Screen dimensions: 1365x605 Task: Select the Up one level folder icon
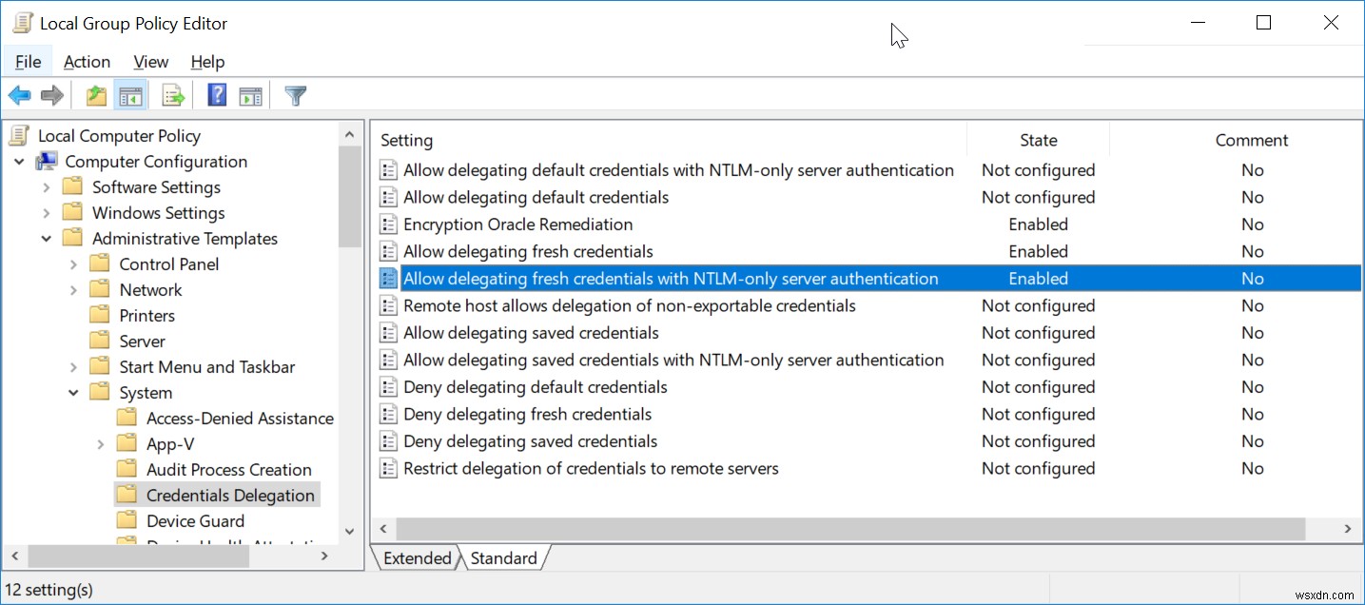point(94,95)
